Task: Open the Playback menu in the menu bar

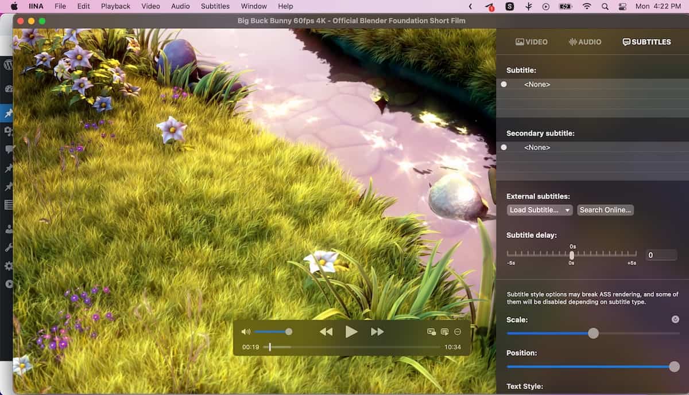Action: pos(115,6)
